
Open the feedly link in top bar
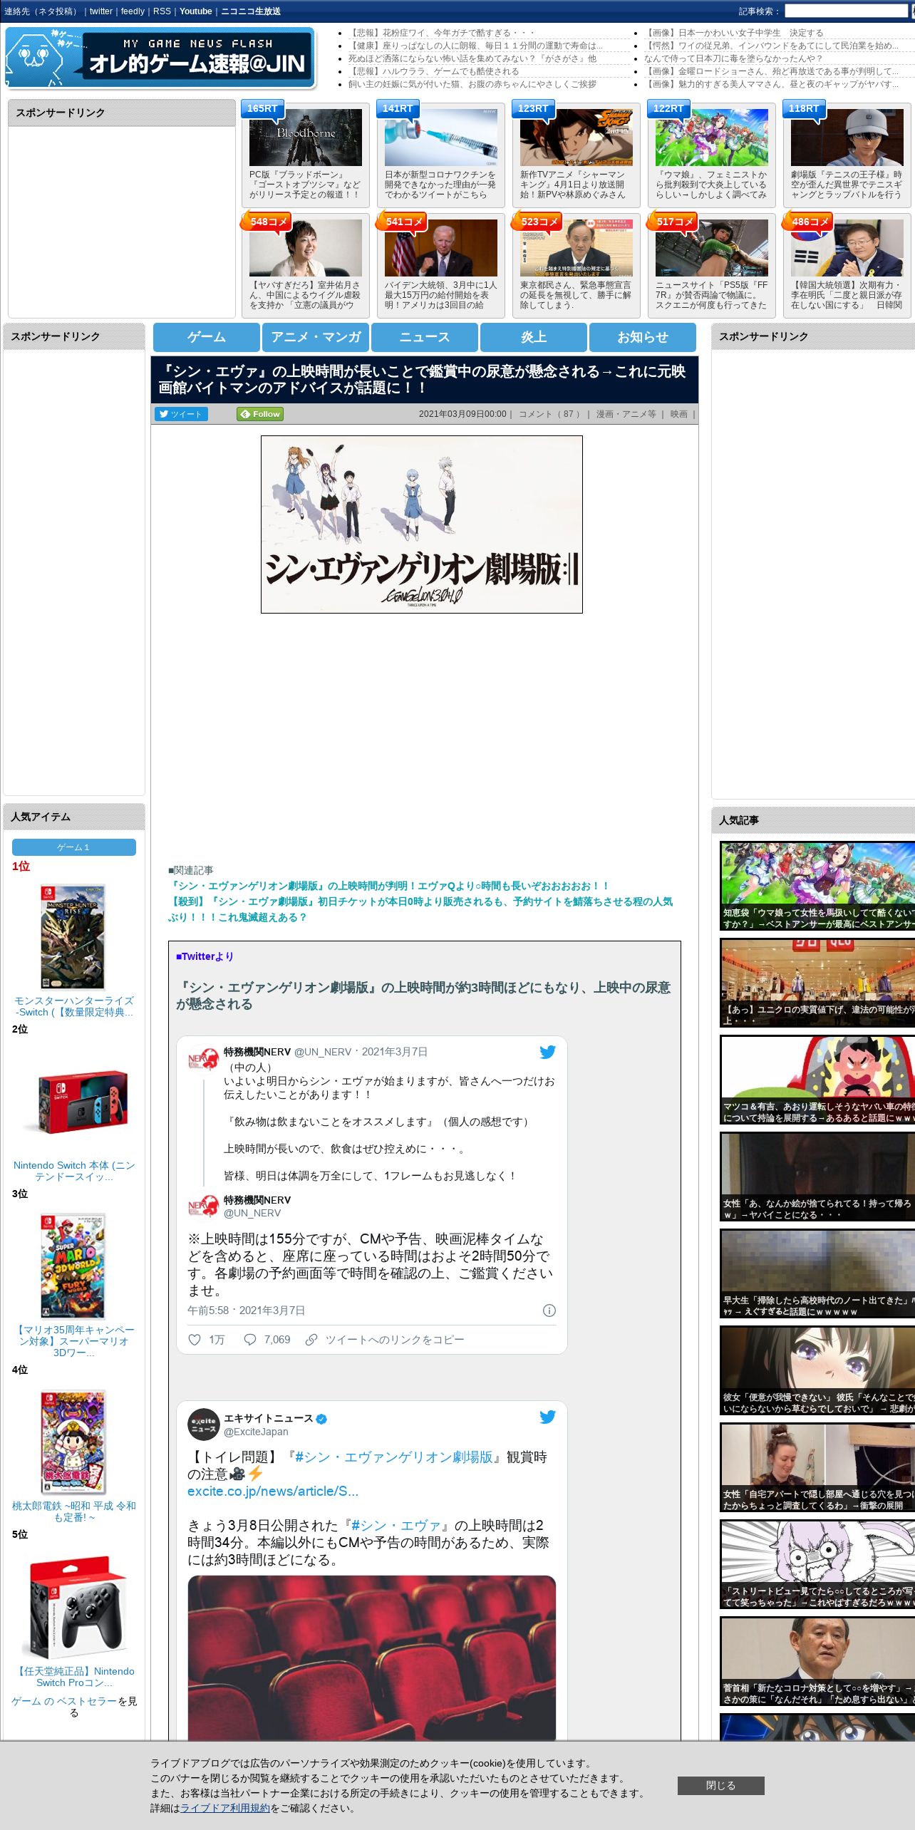(133, 11)
